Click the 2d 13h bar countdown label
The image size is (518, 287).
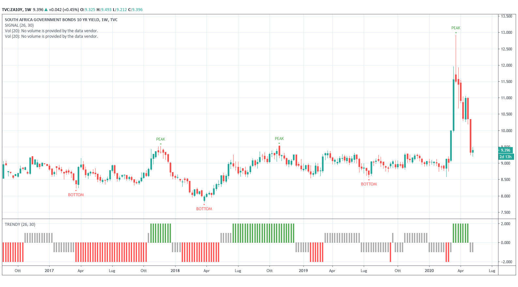505,157
